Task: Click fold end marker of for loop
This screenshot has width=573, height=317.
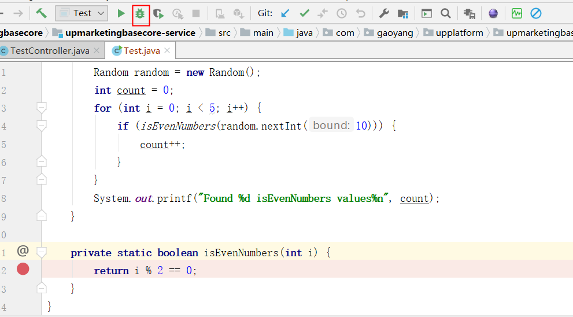Action: point(41,179)
